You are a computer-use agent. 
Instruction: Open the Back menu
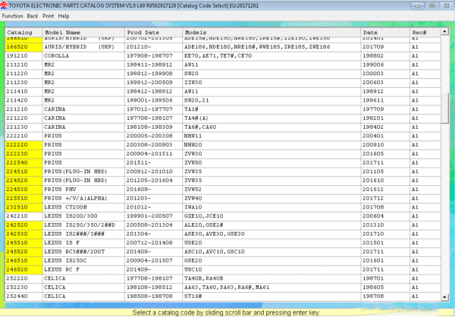pyautogui.click(x=33, y=15)
